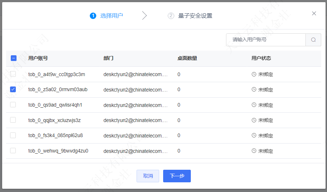Check the box for tob_0_a4t9w_cc0tgp3c3m
327x192 pixels.
(x=13, y=74)
